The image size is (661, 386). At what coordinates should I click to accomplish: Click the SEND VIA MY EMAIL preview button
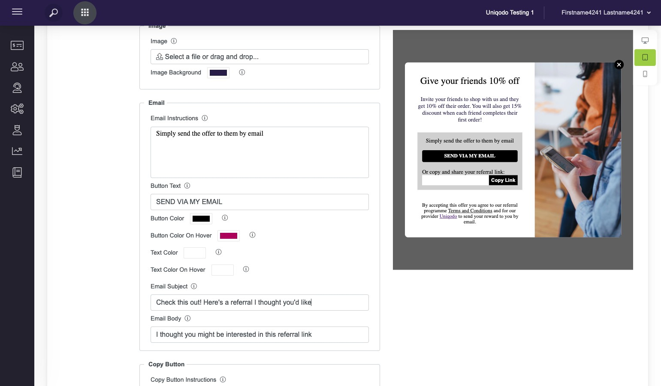(x=470, y=156)
